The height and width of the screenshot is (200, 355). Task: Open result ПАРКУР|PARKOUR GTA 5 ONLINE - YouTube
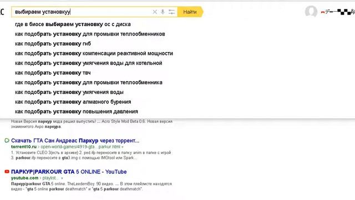click(x=69, y=172)
